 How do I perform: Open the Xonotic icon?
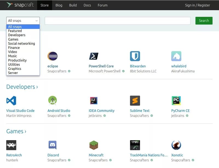click(176, 145)
